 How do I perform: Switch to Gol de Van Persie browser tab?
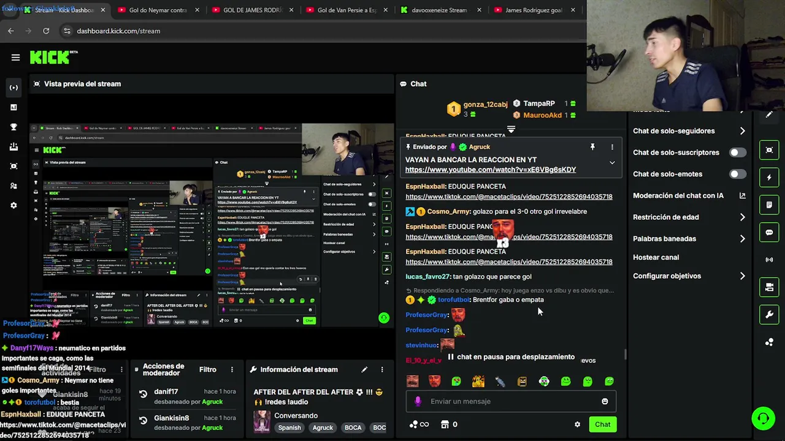(347, 10)
